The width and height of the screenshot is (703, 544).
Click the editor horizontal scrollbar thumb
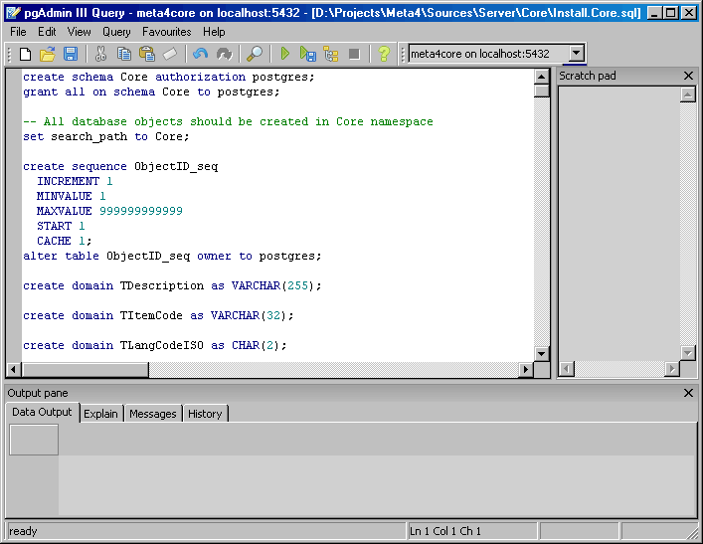click(86, 370)
